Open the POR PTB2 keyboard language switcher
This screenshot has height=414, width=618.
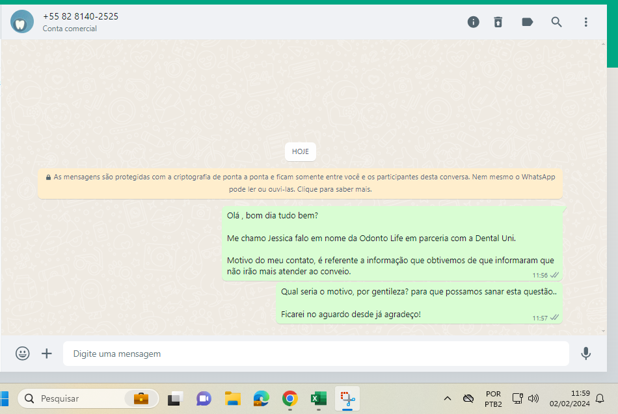[493, 398]
